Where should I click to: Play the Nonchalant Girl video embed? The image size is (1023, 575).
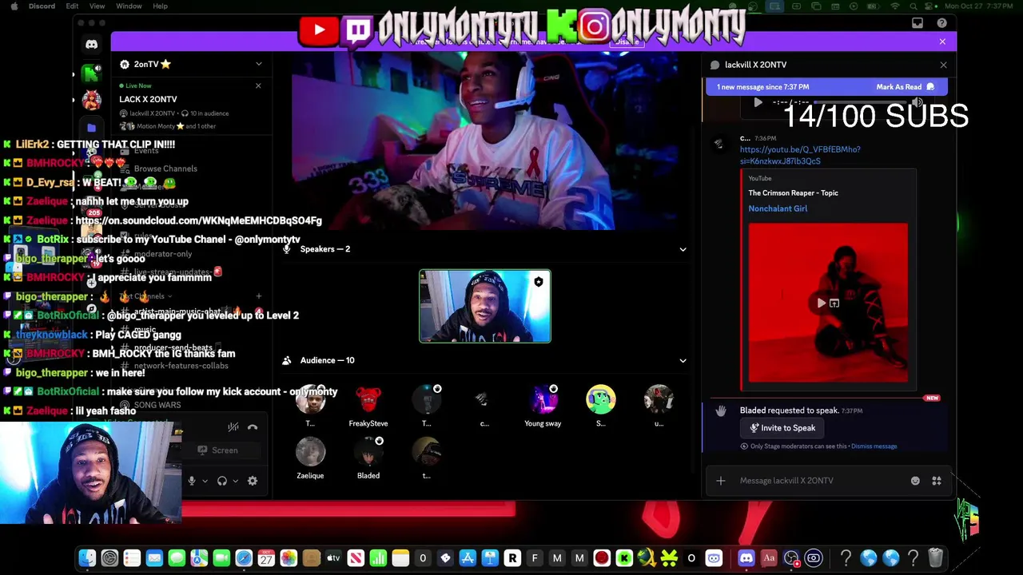click(x=821, y=303)
